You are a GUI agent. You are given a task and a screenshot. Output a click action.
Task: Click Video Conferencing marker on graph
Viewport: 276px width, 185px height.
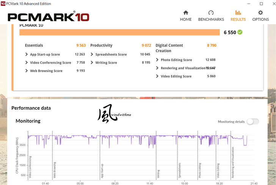coord(30,167)
